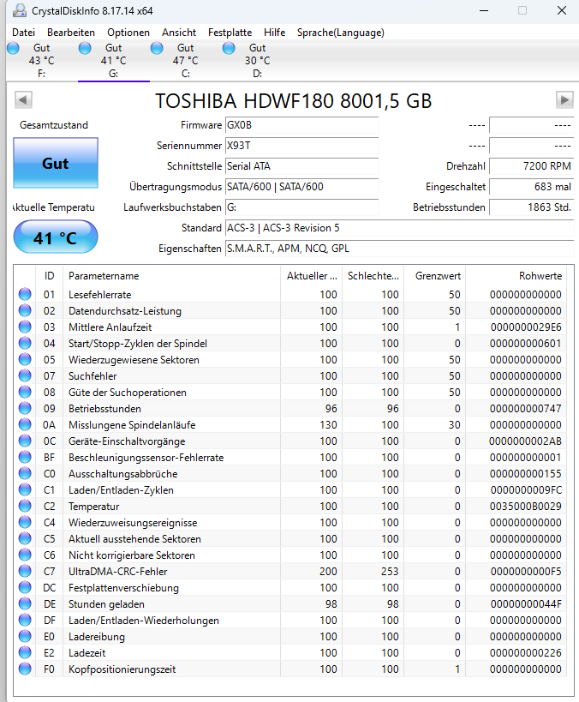Open the Hilfe menu
Viewport: 579px width, 702px height.
coord(274,33)
